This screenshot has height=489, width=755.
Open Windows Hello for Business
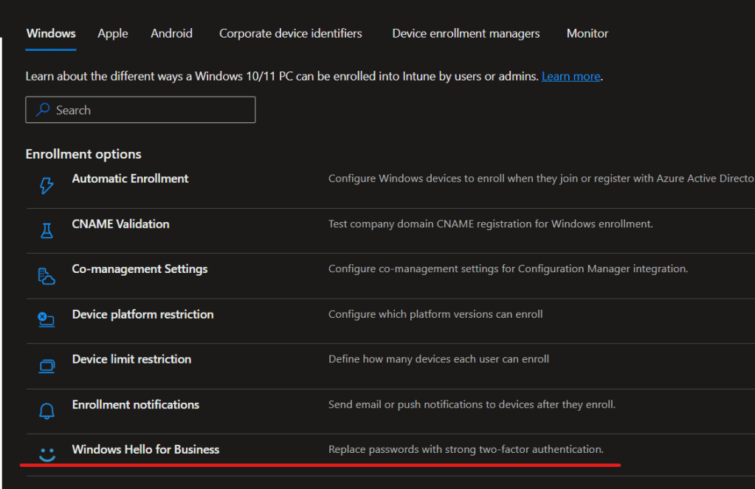click(145, 449)
